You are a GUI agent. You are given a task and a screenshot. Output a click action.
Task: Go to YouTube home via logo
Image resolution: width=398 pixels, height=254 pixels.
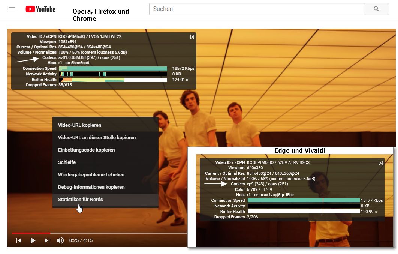tap(40, 9)
